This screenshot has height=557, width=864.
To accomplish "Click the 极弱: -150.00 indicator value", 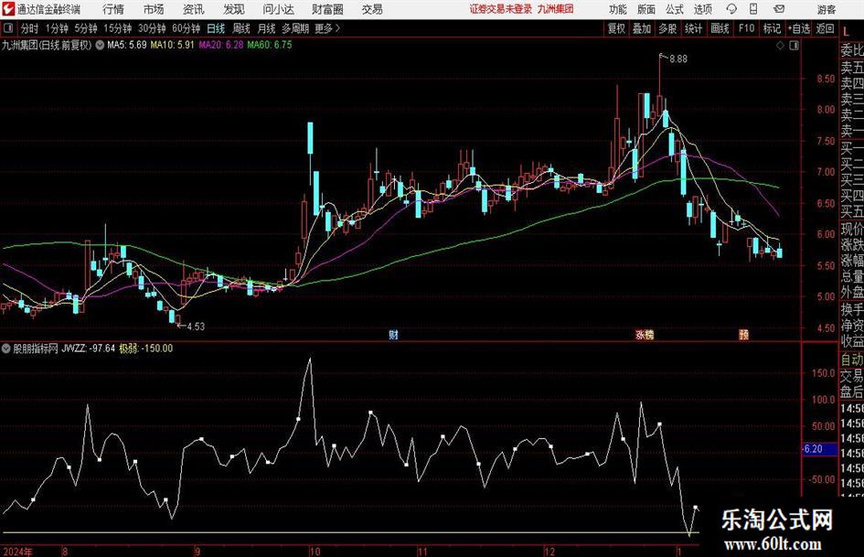I will coord(146,348).
